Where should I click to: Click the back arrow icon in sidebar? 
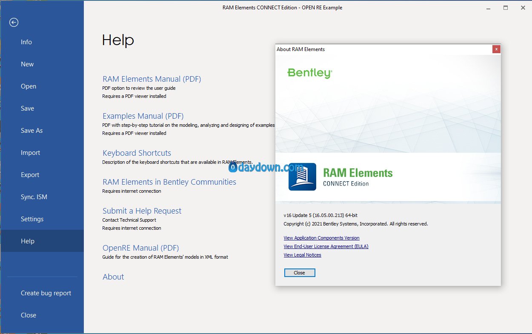(14, 23)
